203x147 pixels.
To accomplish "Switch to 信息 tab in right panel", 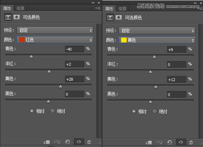I will coord(122,9).
